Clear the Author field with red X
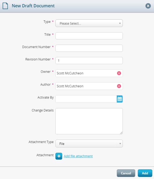The image size is (154, 179). click(x=119, y=86)
